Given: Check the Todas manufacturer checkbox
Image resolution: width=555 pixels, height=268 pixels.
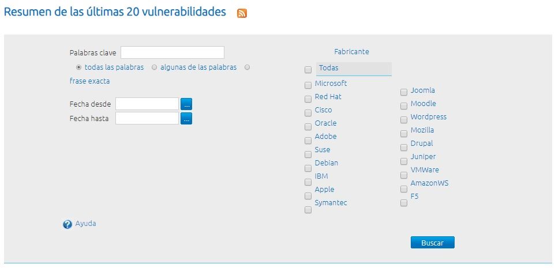Looking at the screenshot, I should pos(308,70).
